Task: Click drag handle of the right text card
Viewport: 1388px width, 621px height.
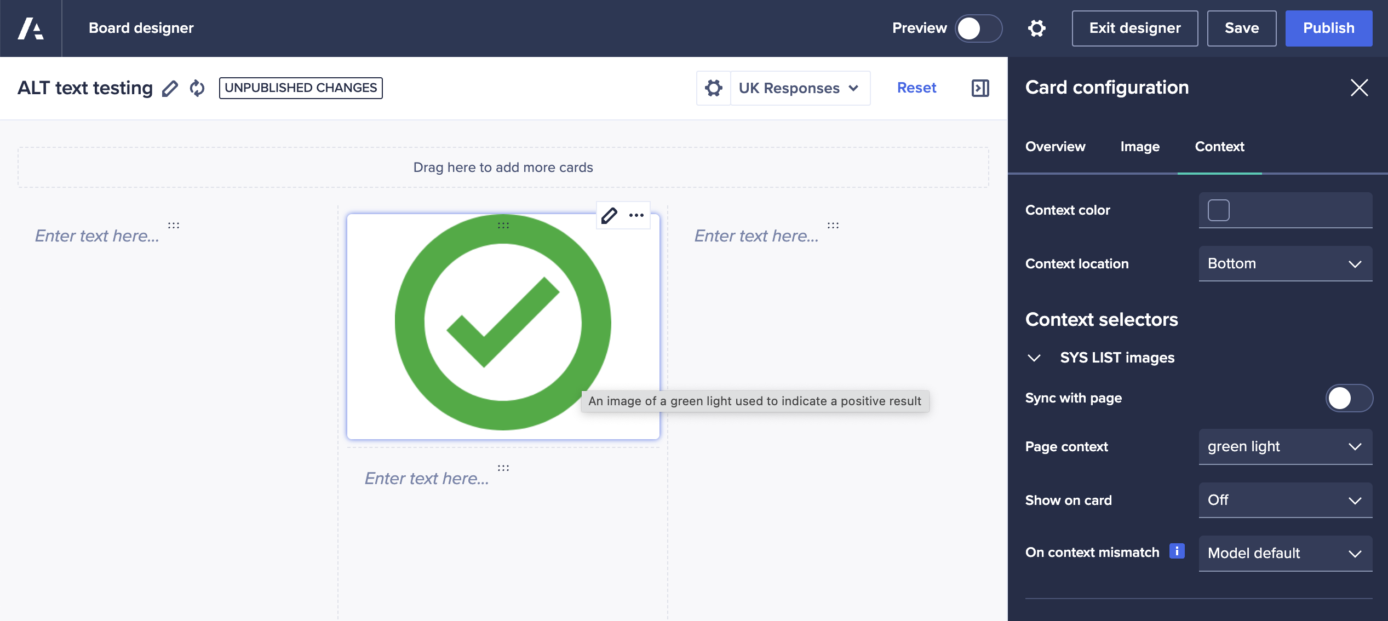Action: point(833,225)
